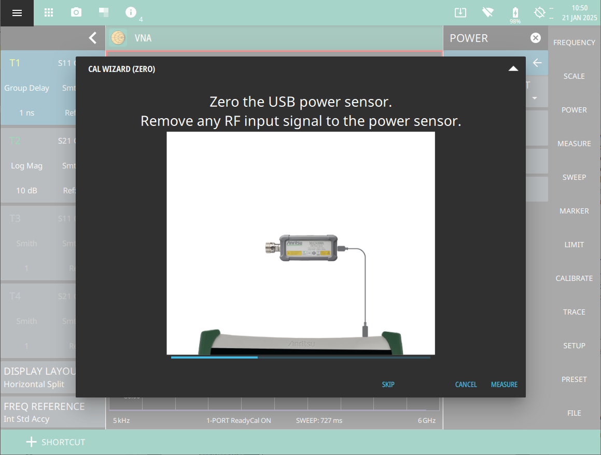Close the POWER panel
The image size is (601, 455).
click(536, 38)
